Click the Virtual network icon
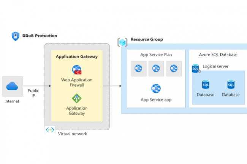 [x=50, y=130]
